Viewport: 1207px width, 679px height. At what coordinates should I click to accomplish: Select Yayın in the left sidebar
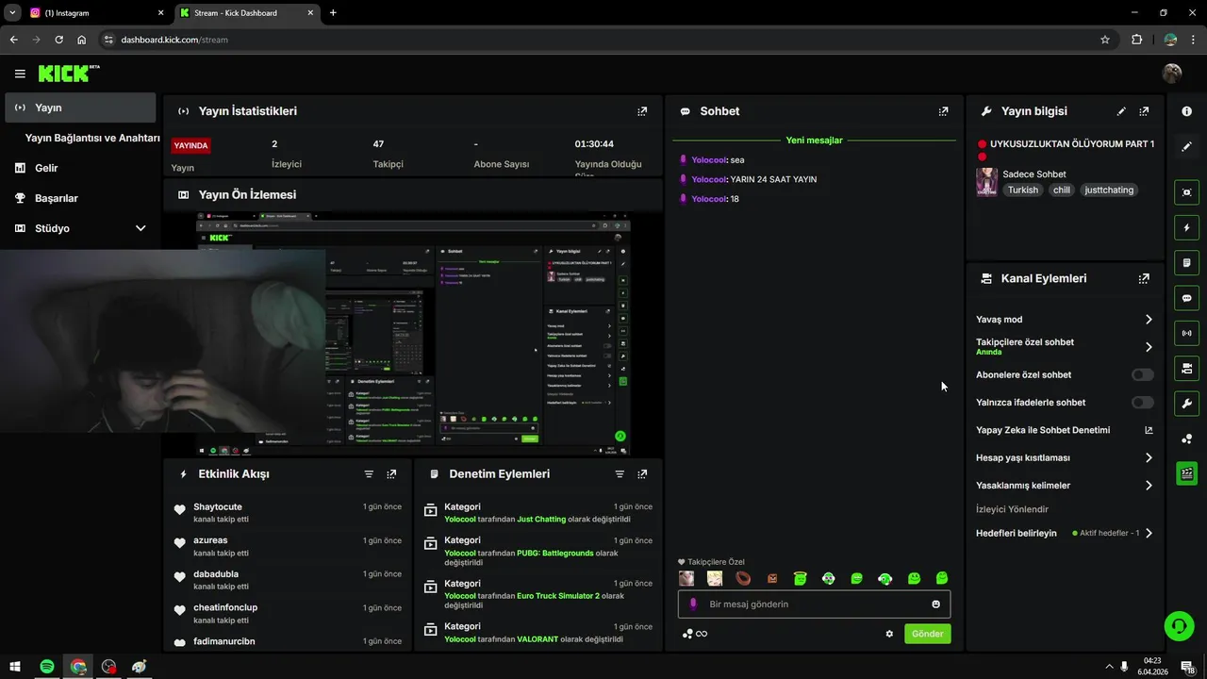80,108
